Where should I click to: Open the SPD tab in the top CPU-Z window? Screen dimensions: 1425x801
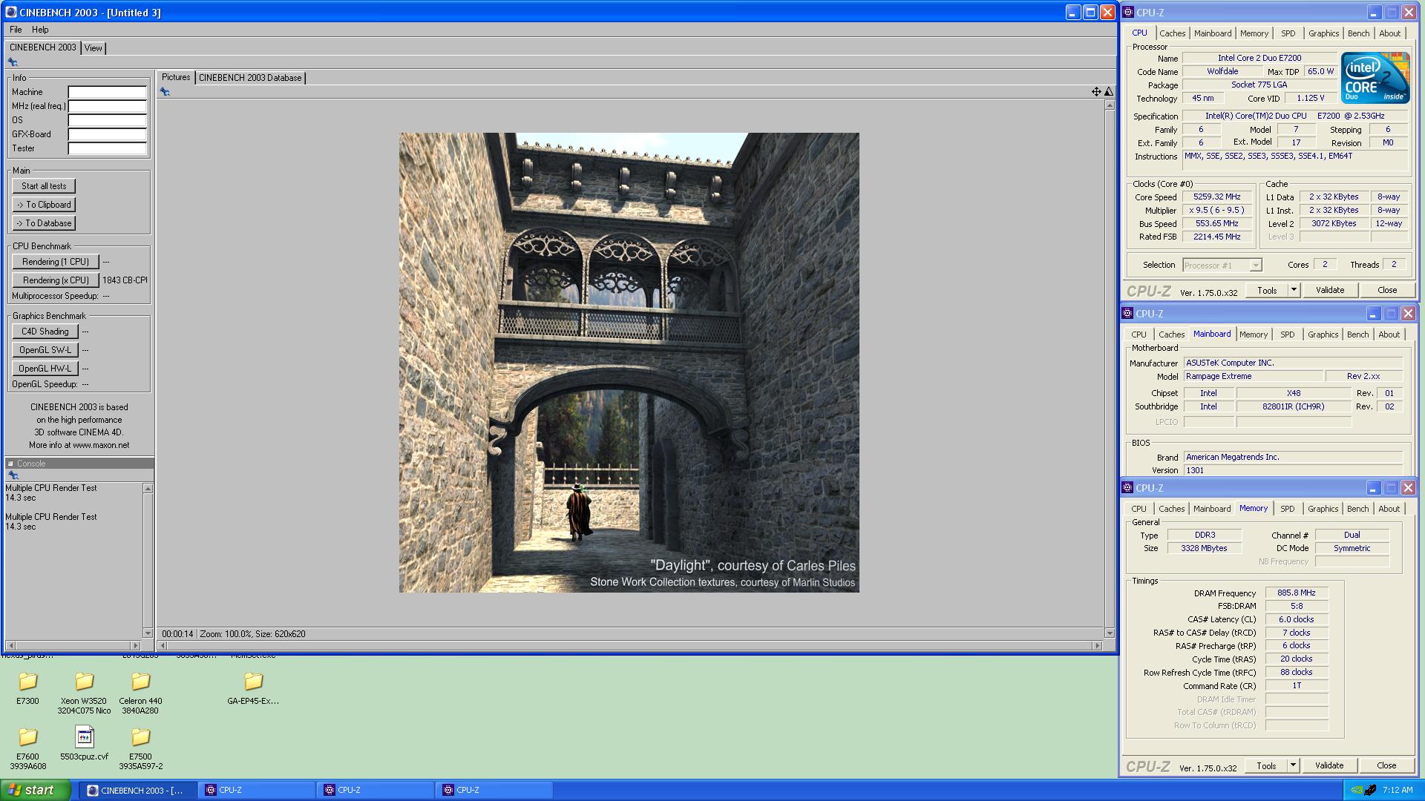(1288, 33)
